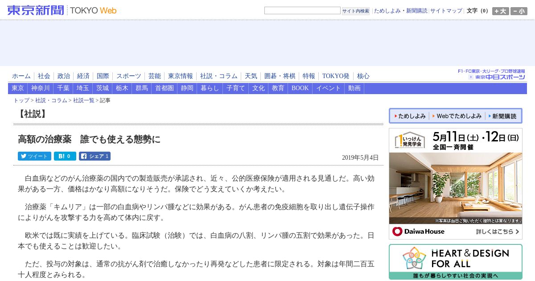Select 千葉 regional tab
This screenshot has height=281, width=535.
(63, 88)
